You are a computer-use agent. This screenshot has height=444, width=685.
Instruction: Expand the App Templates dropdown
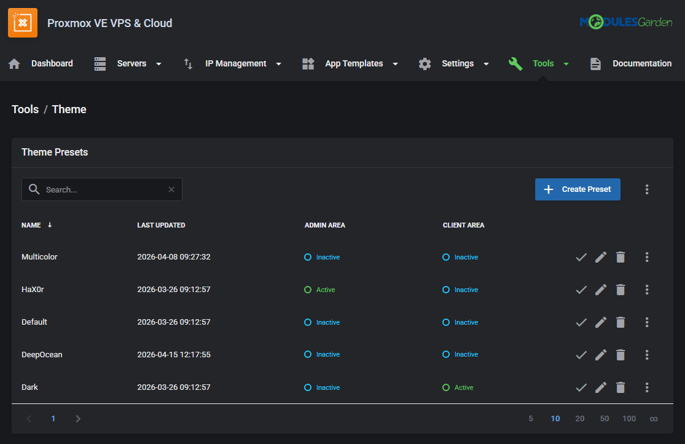[395, 63]
